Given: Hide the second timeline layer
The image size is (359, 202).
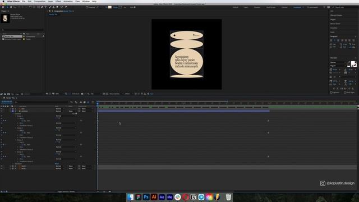Looking at the screenshot, I should (1, 111).
